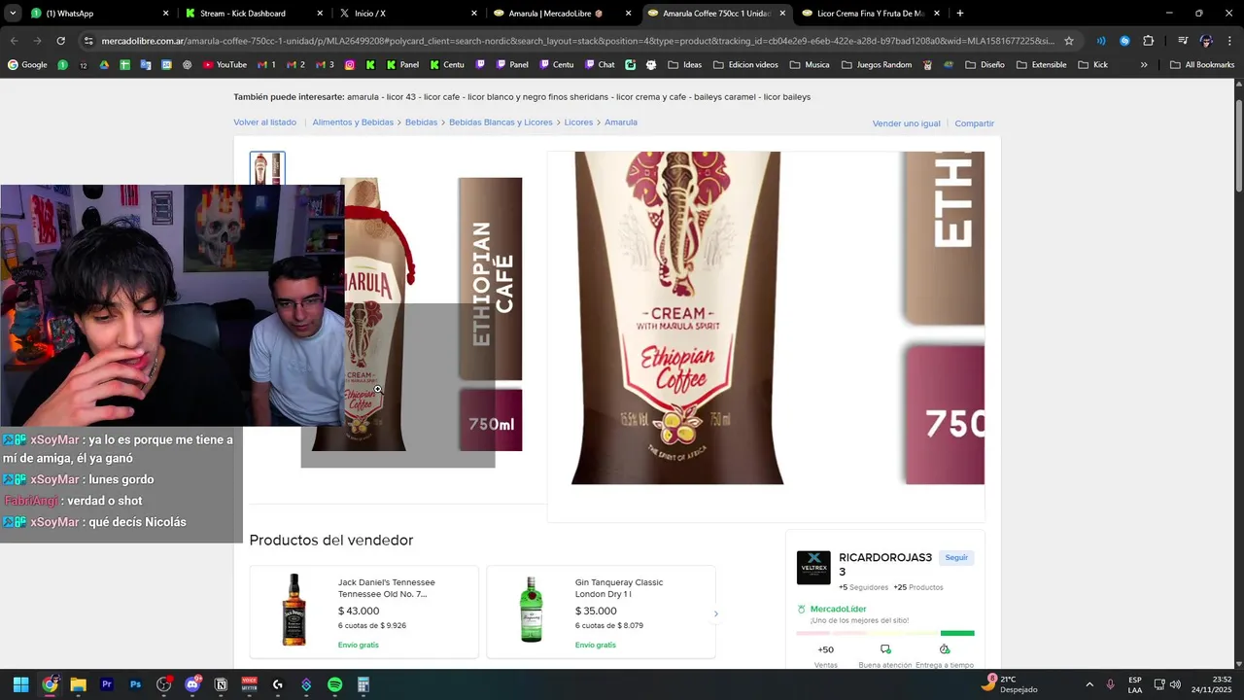Open the Google Drive bookmark icon
The height and width of the screenshot is (700, 1244).
pyautogui.click(x=104, y=65)
